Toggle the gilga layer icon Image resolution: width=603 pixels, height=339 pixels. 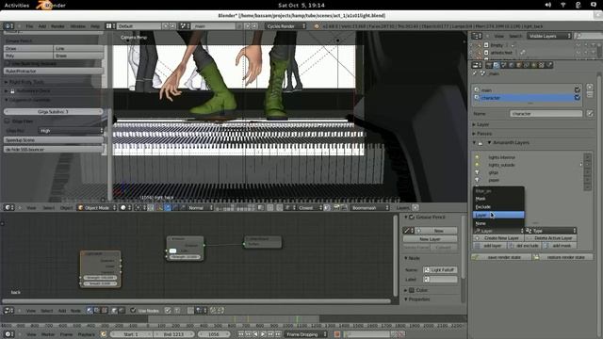(x=478, y=172)
